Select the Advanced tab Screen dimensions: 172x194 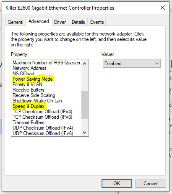tap(39, 21)
